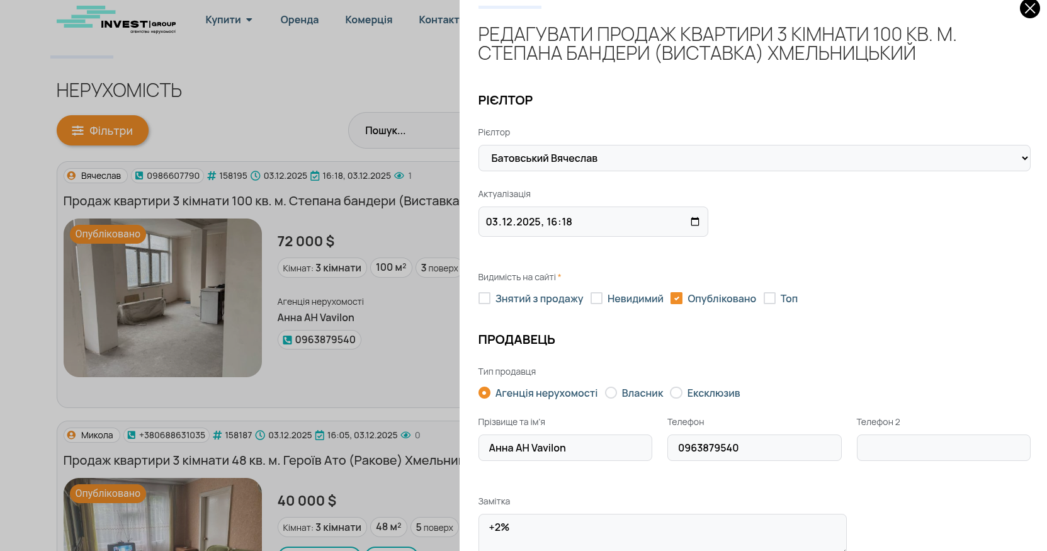Open the Фільтри button
The height and width of the screenshot is (551, 1047).
click(103, 130)
